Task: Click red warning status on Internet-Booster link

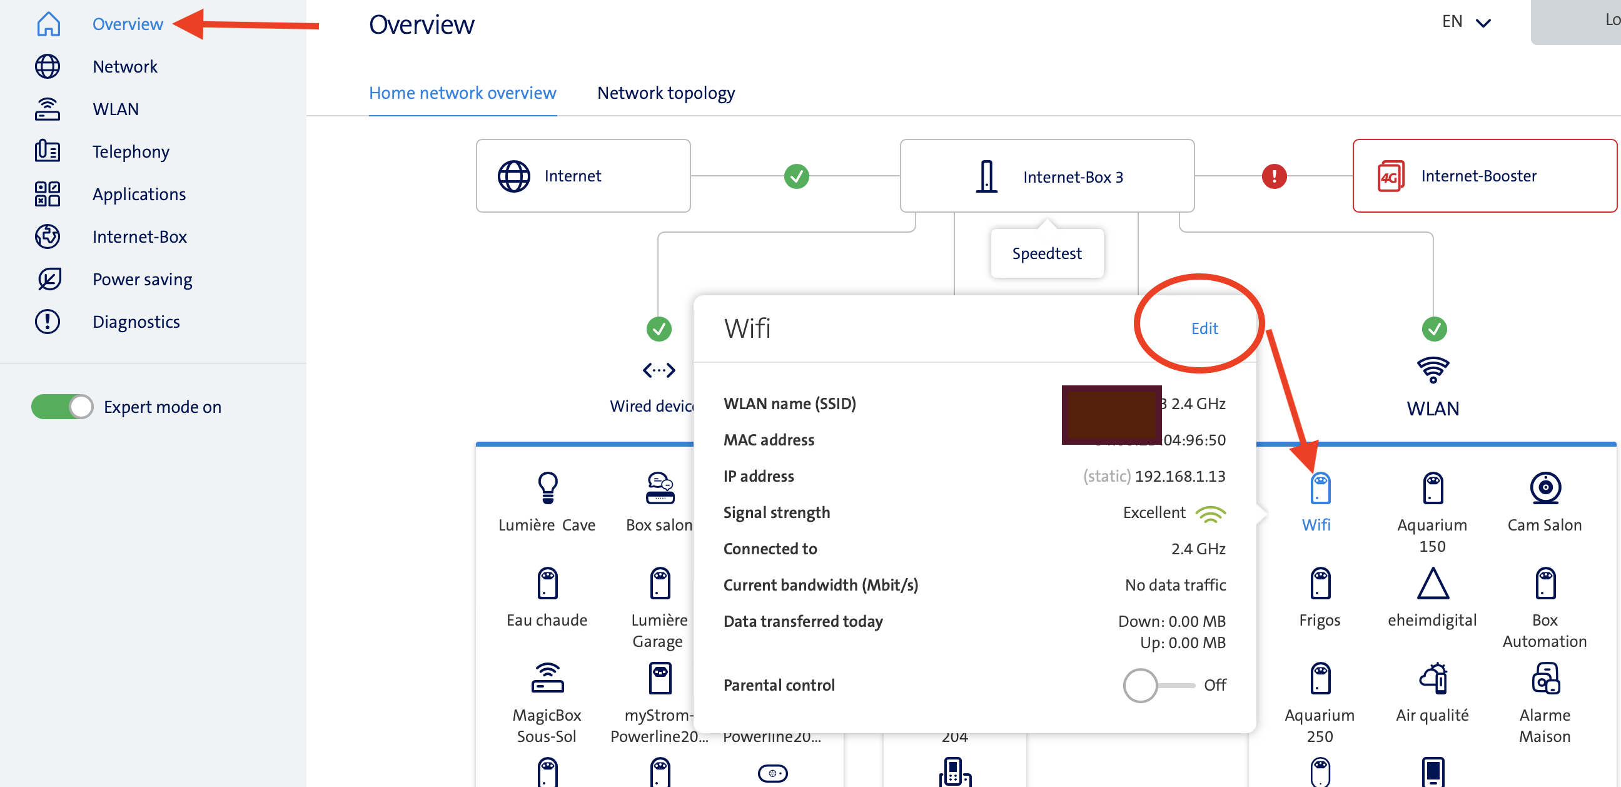Action: [x=1274, y=176]
